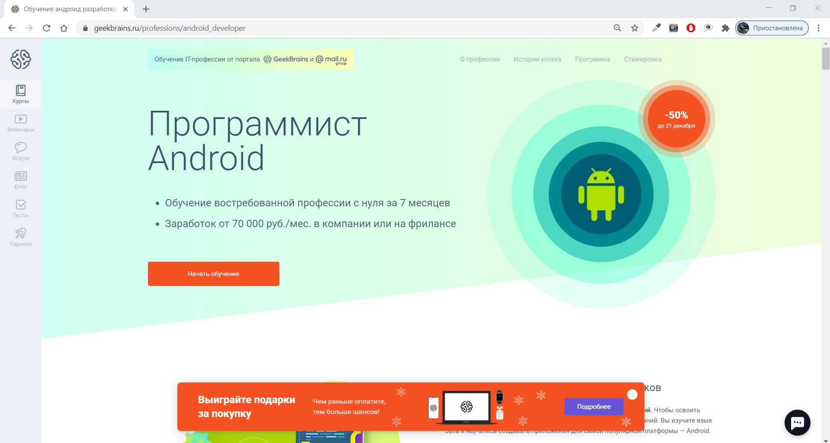Screen dimensions: 830x443
Task: Click the page vertical scrollbar thumb
Action: 826,58
